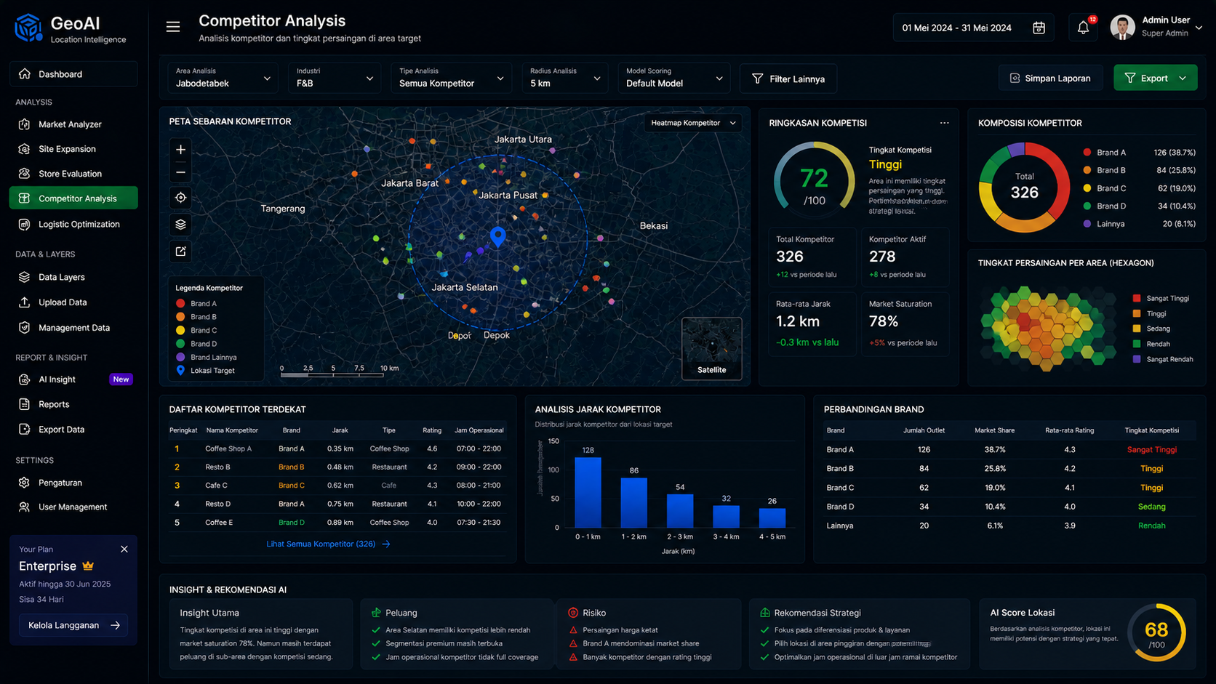Open the map layers stack icon
The height and width of the screenshot is (684, 1216).
pos(181,225)
